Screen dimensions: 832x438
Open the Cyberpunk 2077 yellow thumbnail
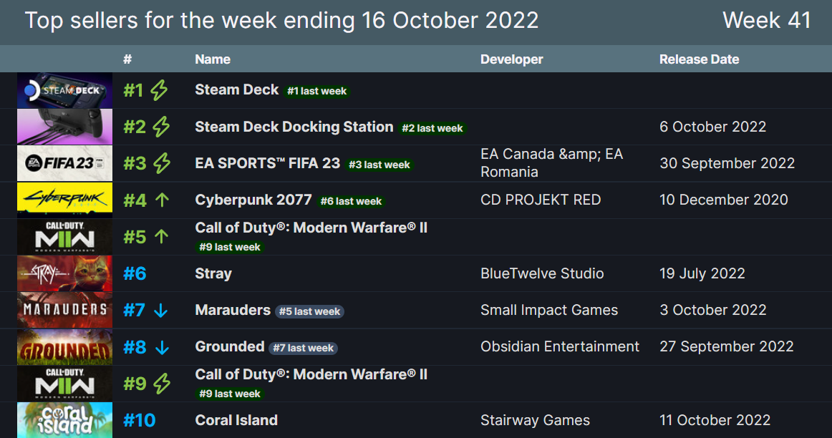64,200
